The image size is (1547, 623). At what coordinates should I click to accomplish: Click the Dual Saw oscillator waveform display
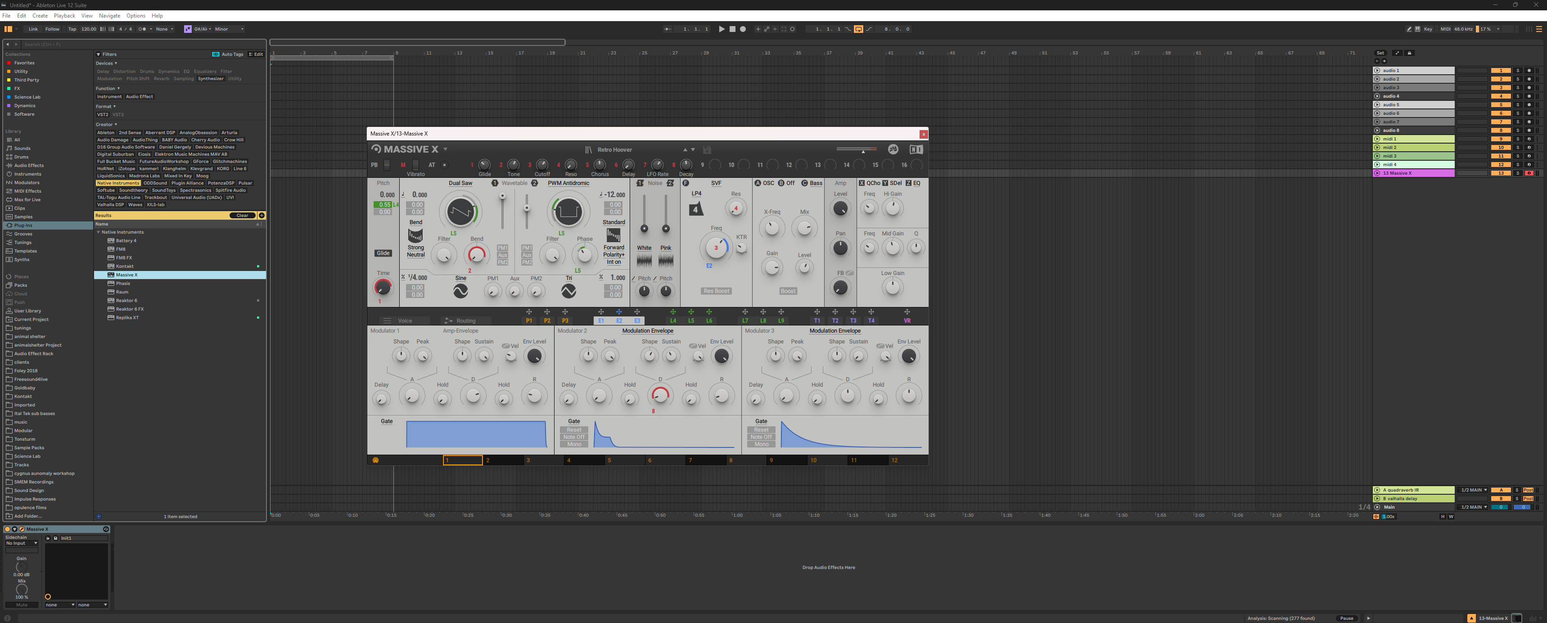tap(460, 211)
